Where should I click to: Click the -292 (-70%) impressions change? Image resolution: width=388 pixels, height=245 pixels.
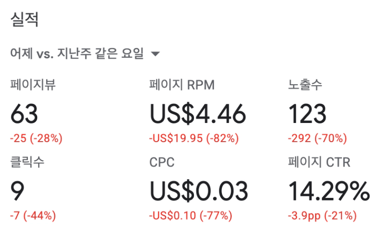coord(317,138)
